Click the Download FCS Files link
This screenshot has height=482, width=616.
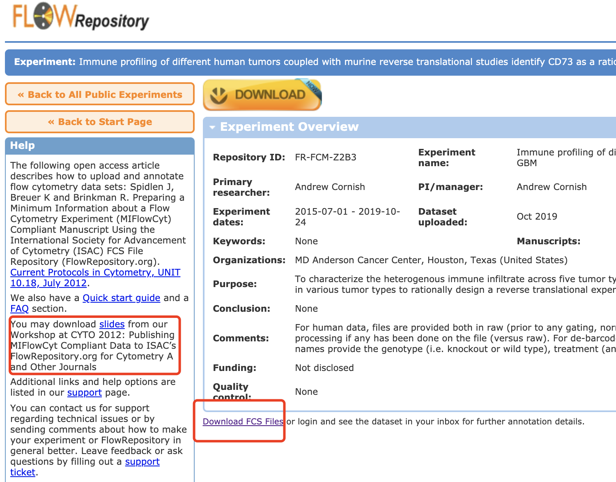(x=243, y=422)
